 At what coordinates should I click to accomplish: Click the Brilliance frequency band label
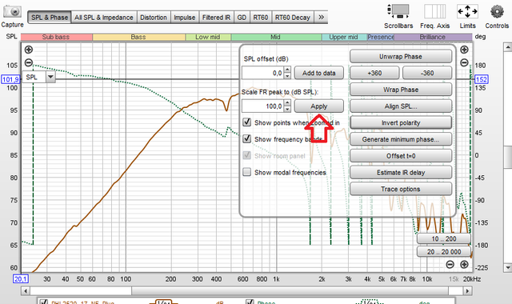(433, 37)
